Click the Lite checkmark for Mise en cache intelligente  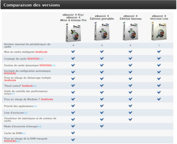tap(159, 51)
